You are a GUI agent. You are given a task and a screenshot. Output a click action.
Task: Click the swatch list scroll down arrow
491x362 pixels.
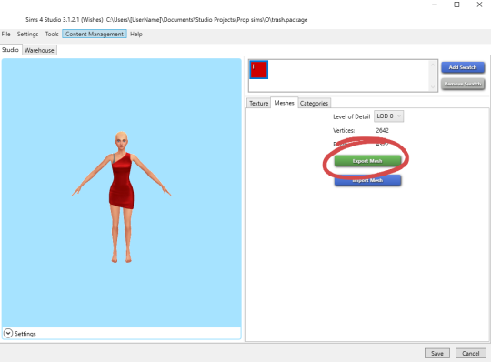coord(433,87)
